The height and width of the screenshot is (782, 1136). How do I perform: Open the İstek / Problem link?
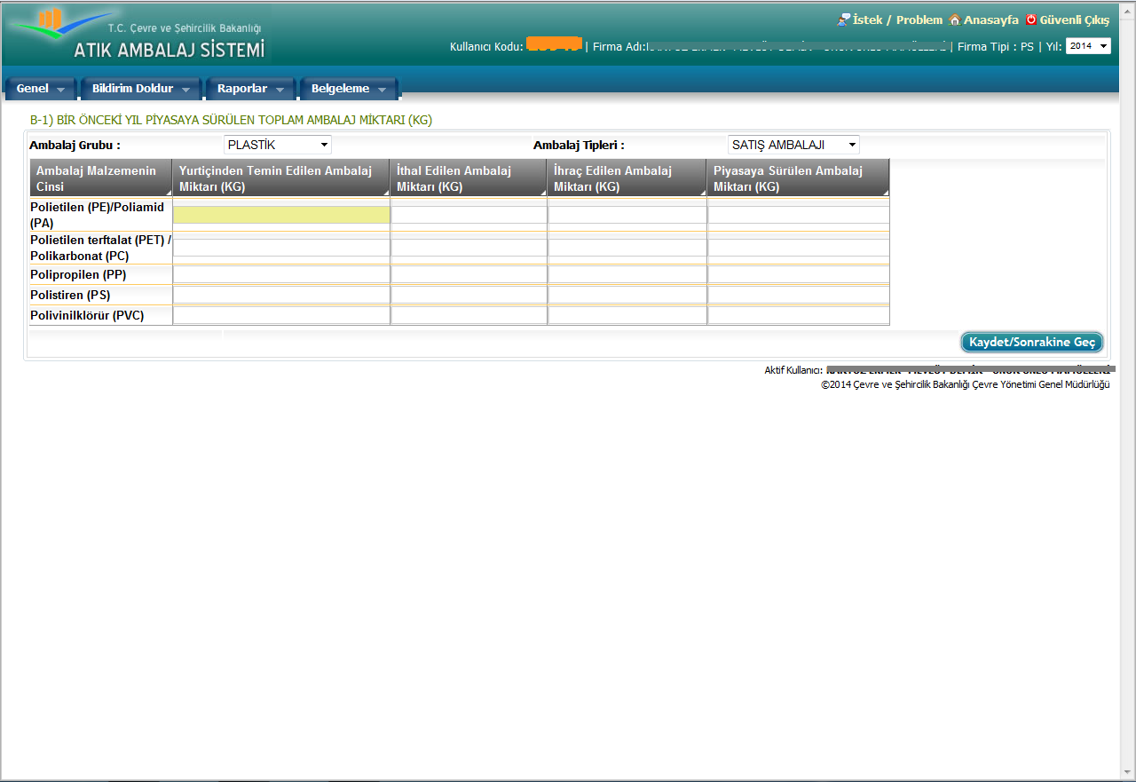pyautogui.click(x=897, y=20)
